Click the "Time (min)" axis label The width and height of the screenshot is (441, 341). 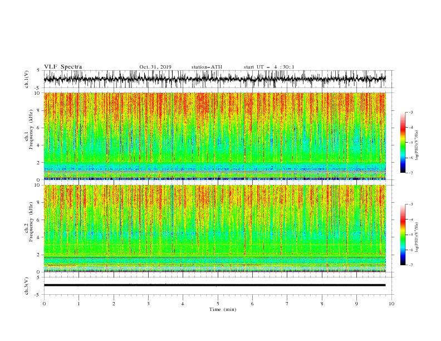(223, 309)
